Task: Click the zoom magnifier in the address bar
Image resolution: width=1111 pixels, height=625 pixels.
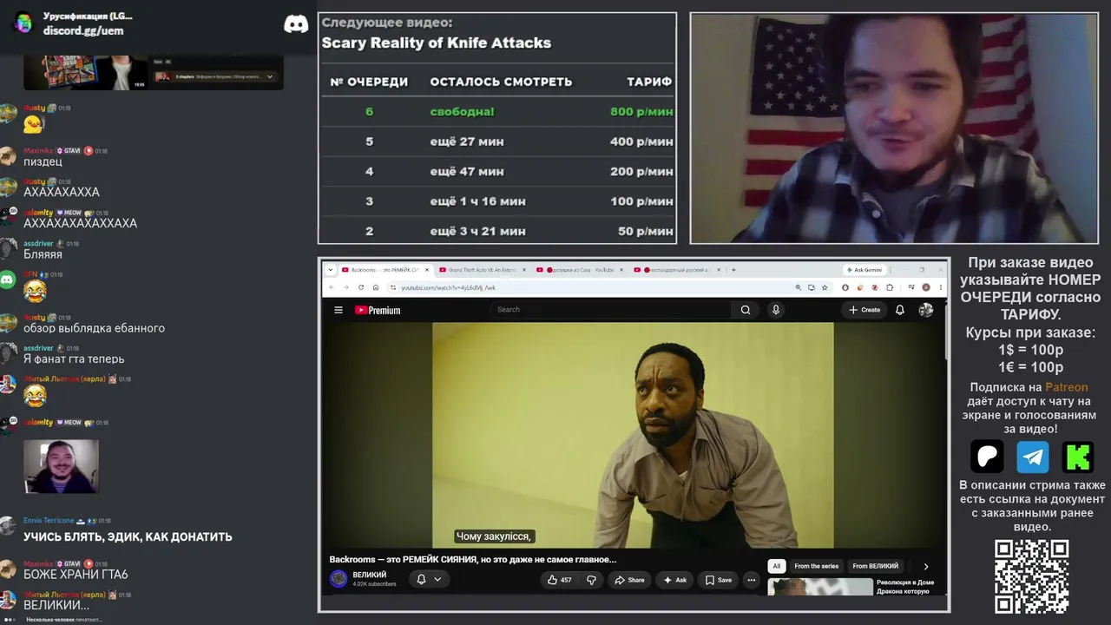Action: coord(799,287)
